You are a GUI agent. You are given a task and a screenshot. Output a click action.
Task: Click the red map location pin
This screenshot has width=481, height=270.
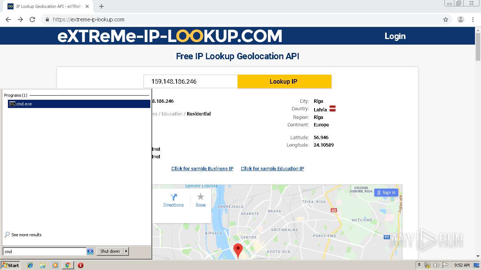click(x=238, y=250)
